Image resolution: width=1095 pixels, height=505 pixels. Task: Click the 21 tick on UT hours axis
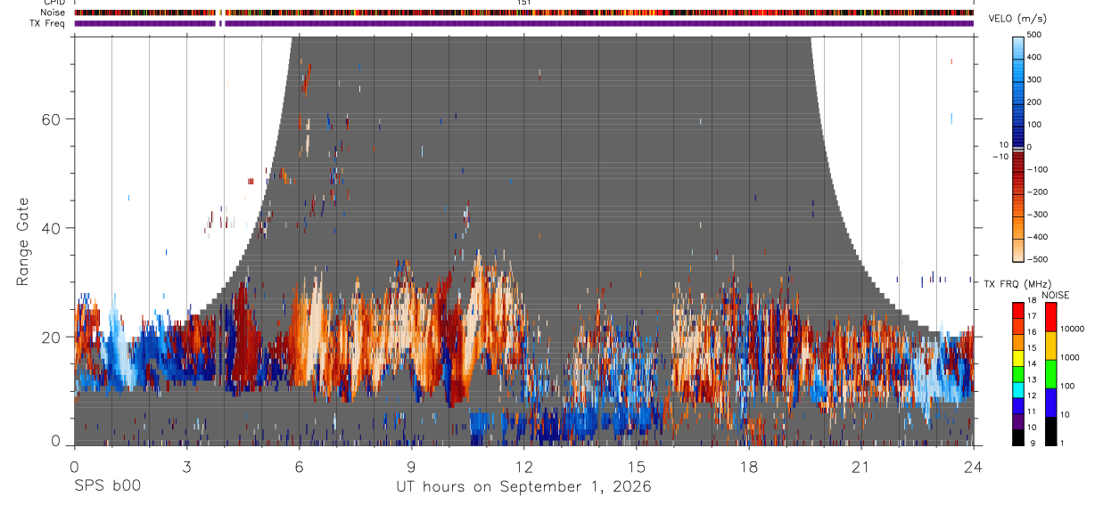click(860, 466)
